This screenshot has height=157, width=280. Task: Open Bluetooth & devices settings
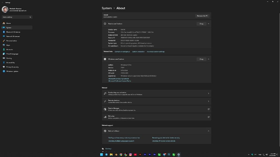(13, 32)
